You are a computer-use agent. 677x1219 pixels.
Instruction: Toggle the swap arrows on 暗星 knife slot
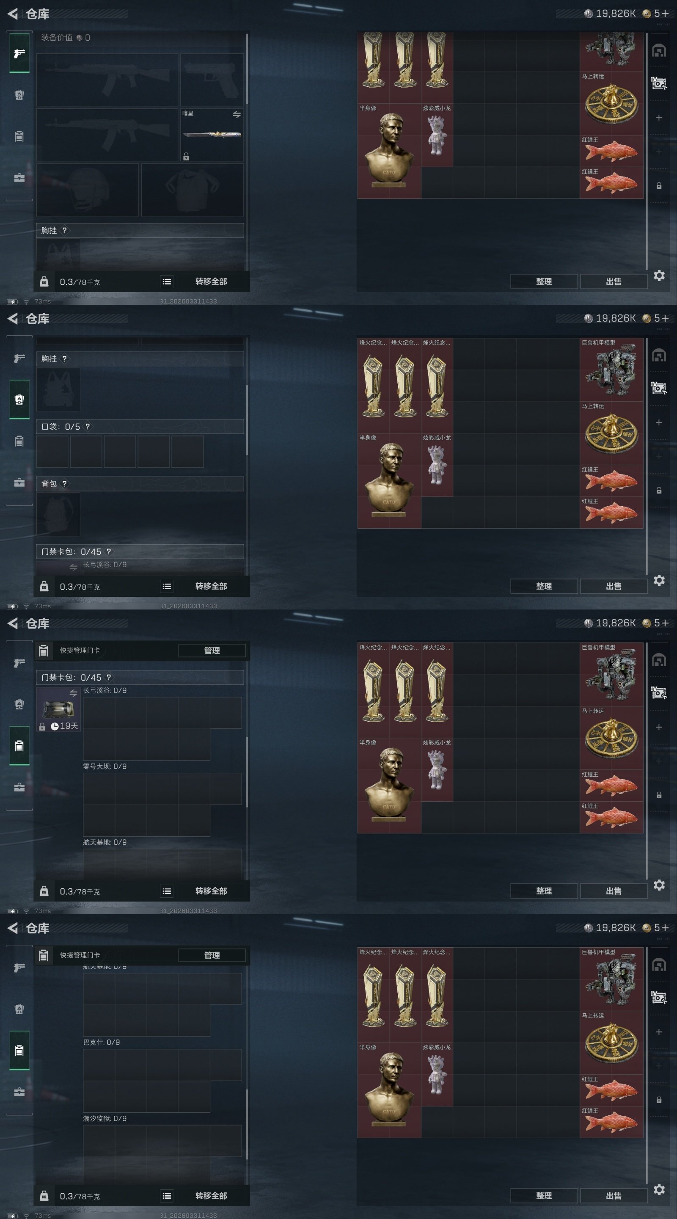tap(237, 115)
